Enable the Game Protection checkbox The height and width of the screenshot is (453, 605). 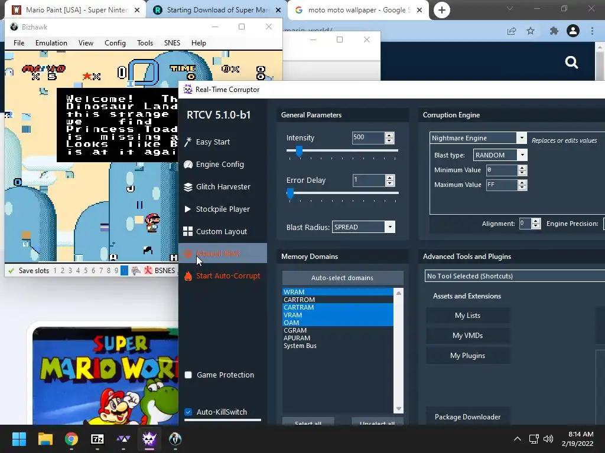pos(188,375)
